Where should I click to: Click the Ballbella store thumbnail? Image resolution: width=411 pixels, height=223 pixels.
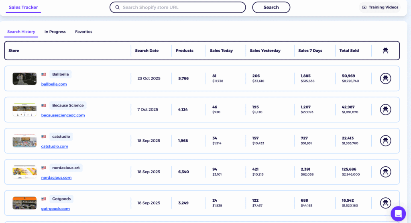[x=24, y=79]
